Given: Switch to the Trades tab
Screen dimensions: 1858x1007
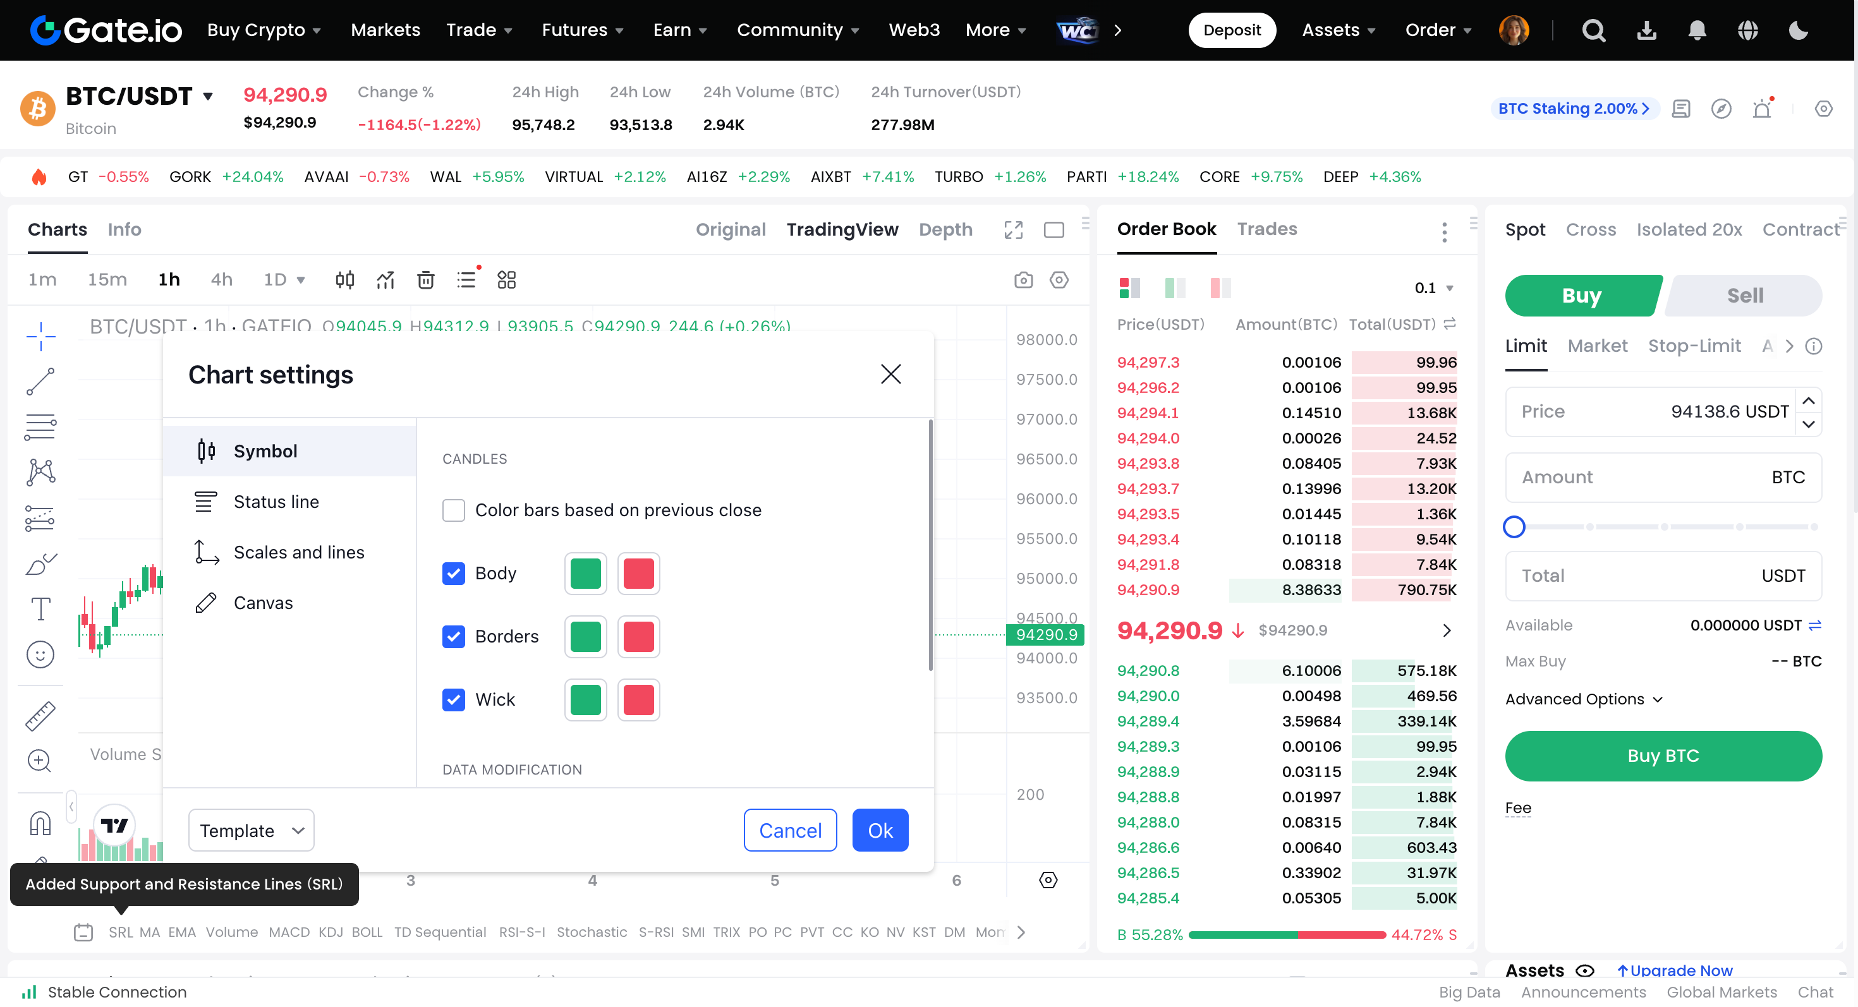Looking at the screenshot, I should click(x=1266, y=229).
